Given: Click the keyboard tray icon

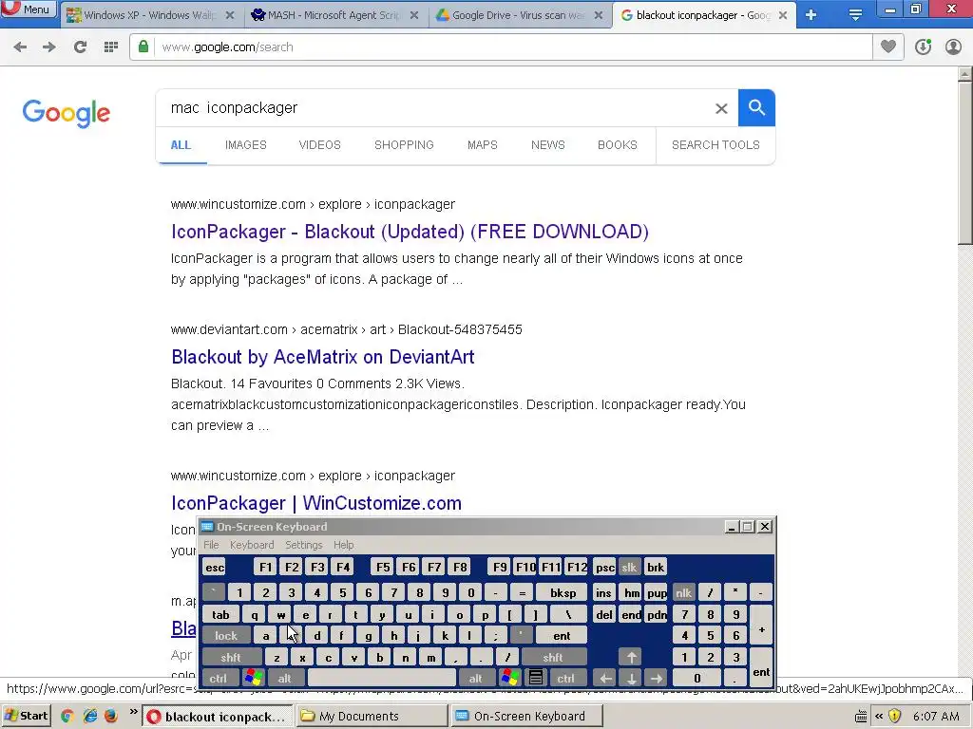Looking at the screenshot, I should point(861,717).
